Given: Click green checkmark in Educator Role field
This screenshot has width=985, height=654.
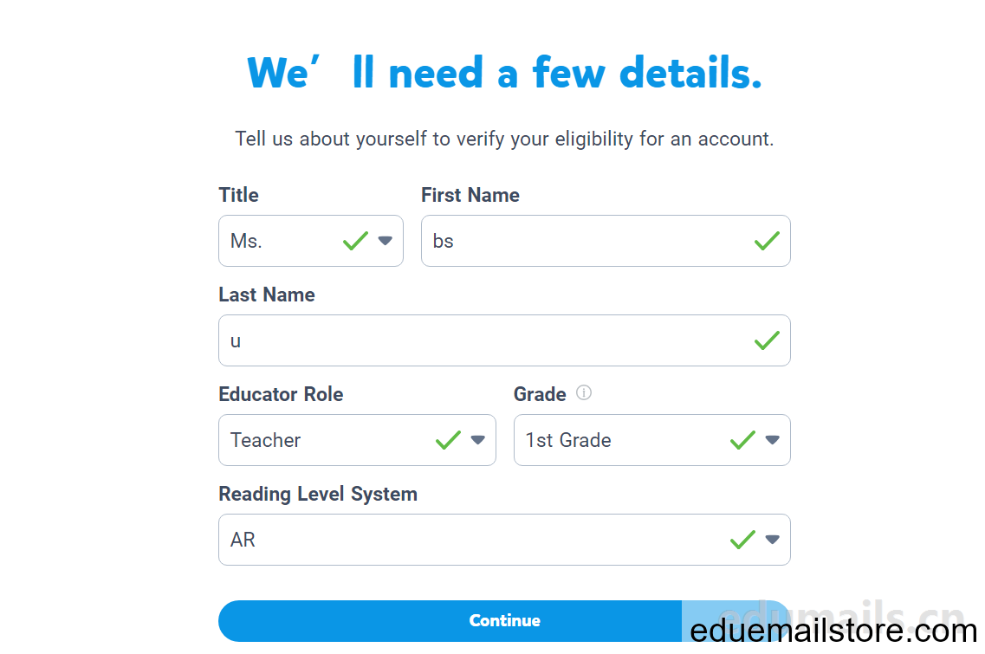Looking at the screenshot, I should tap(448, 440).
